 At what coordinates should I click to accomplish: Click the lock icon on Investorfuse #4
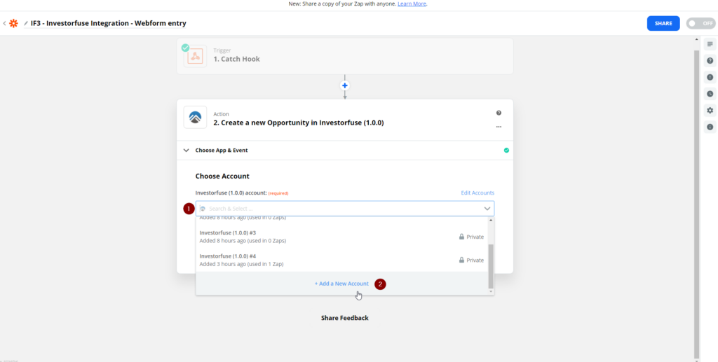pos(461,260)
